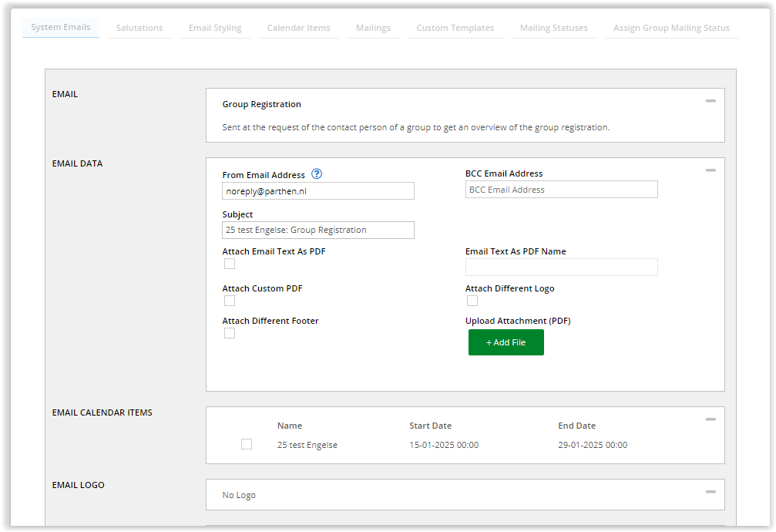Click the BCC Email Address input
This screenshot has width=776, height=532.
561,190
